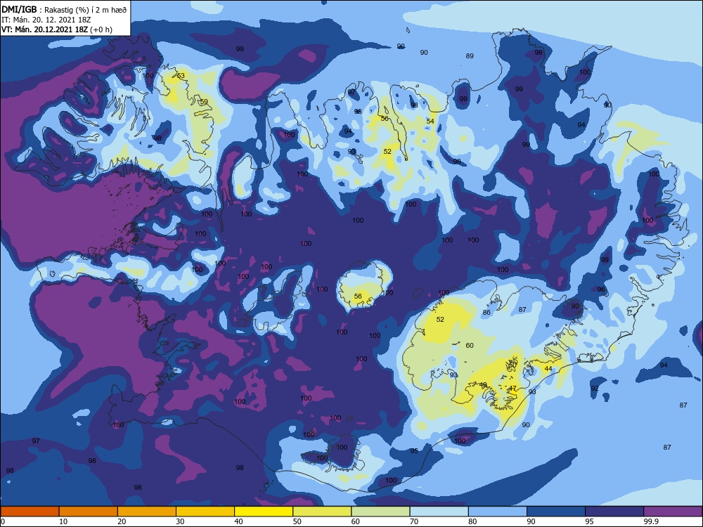Click the medium blue 90–95 legend swatch
The image size is (703, 527).
[x=556, y=512]
